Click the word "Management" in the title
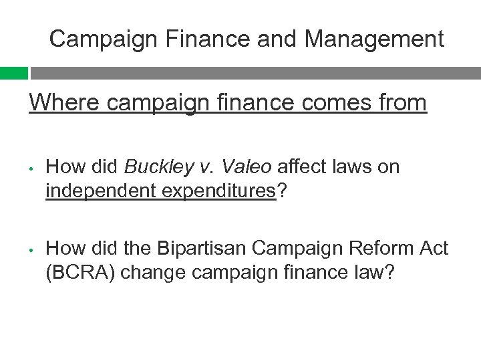The height and width of the screenshot is (361, 481). click(x=374, y=39)
